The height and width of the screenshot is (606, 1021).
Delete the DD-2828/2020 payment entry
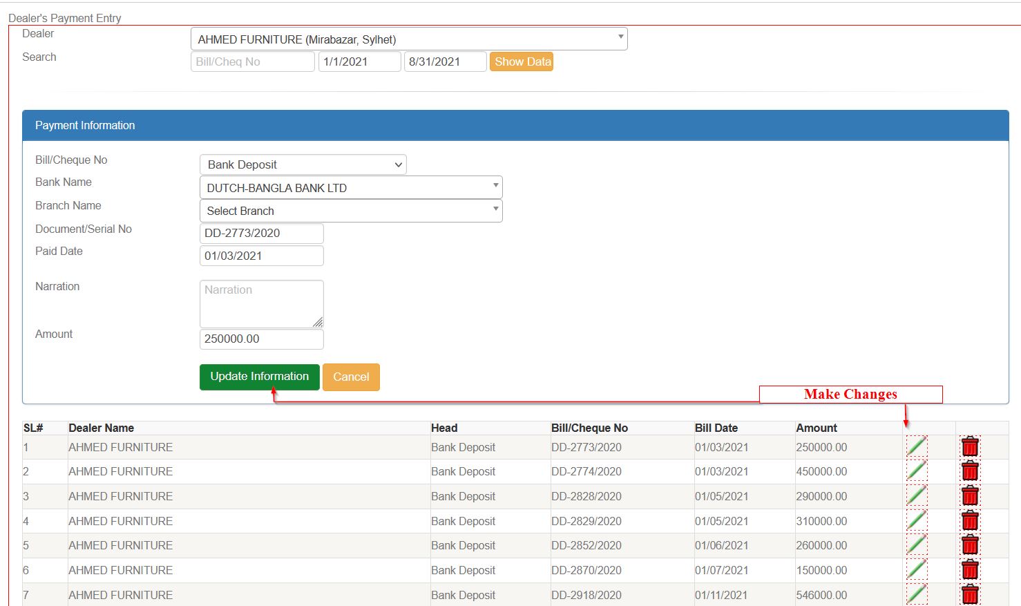click(970, 496)
